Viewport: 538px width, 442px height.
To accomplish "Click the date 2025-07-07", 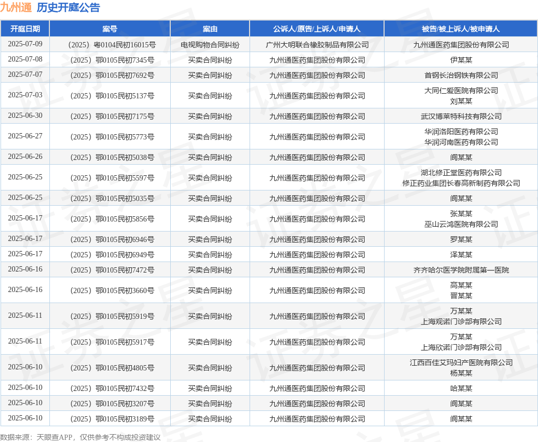I will pyautogui.click(x=25, y=74).
